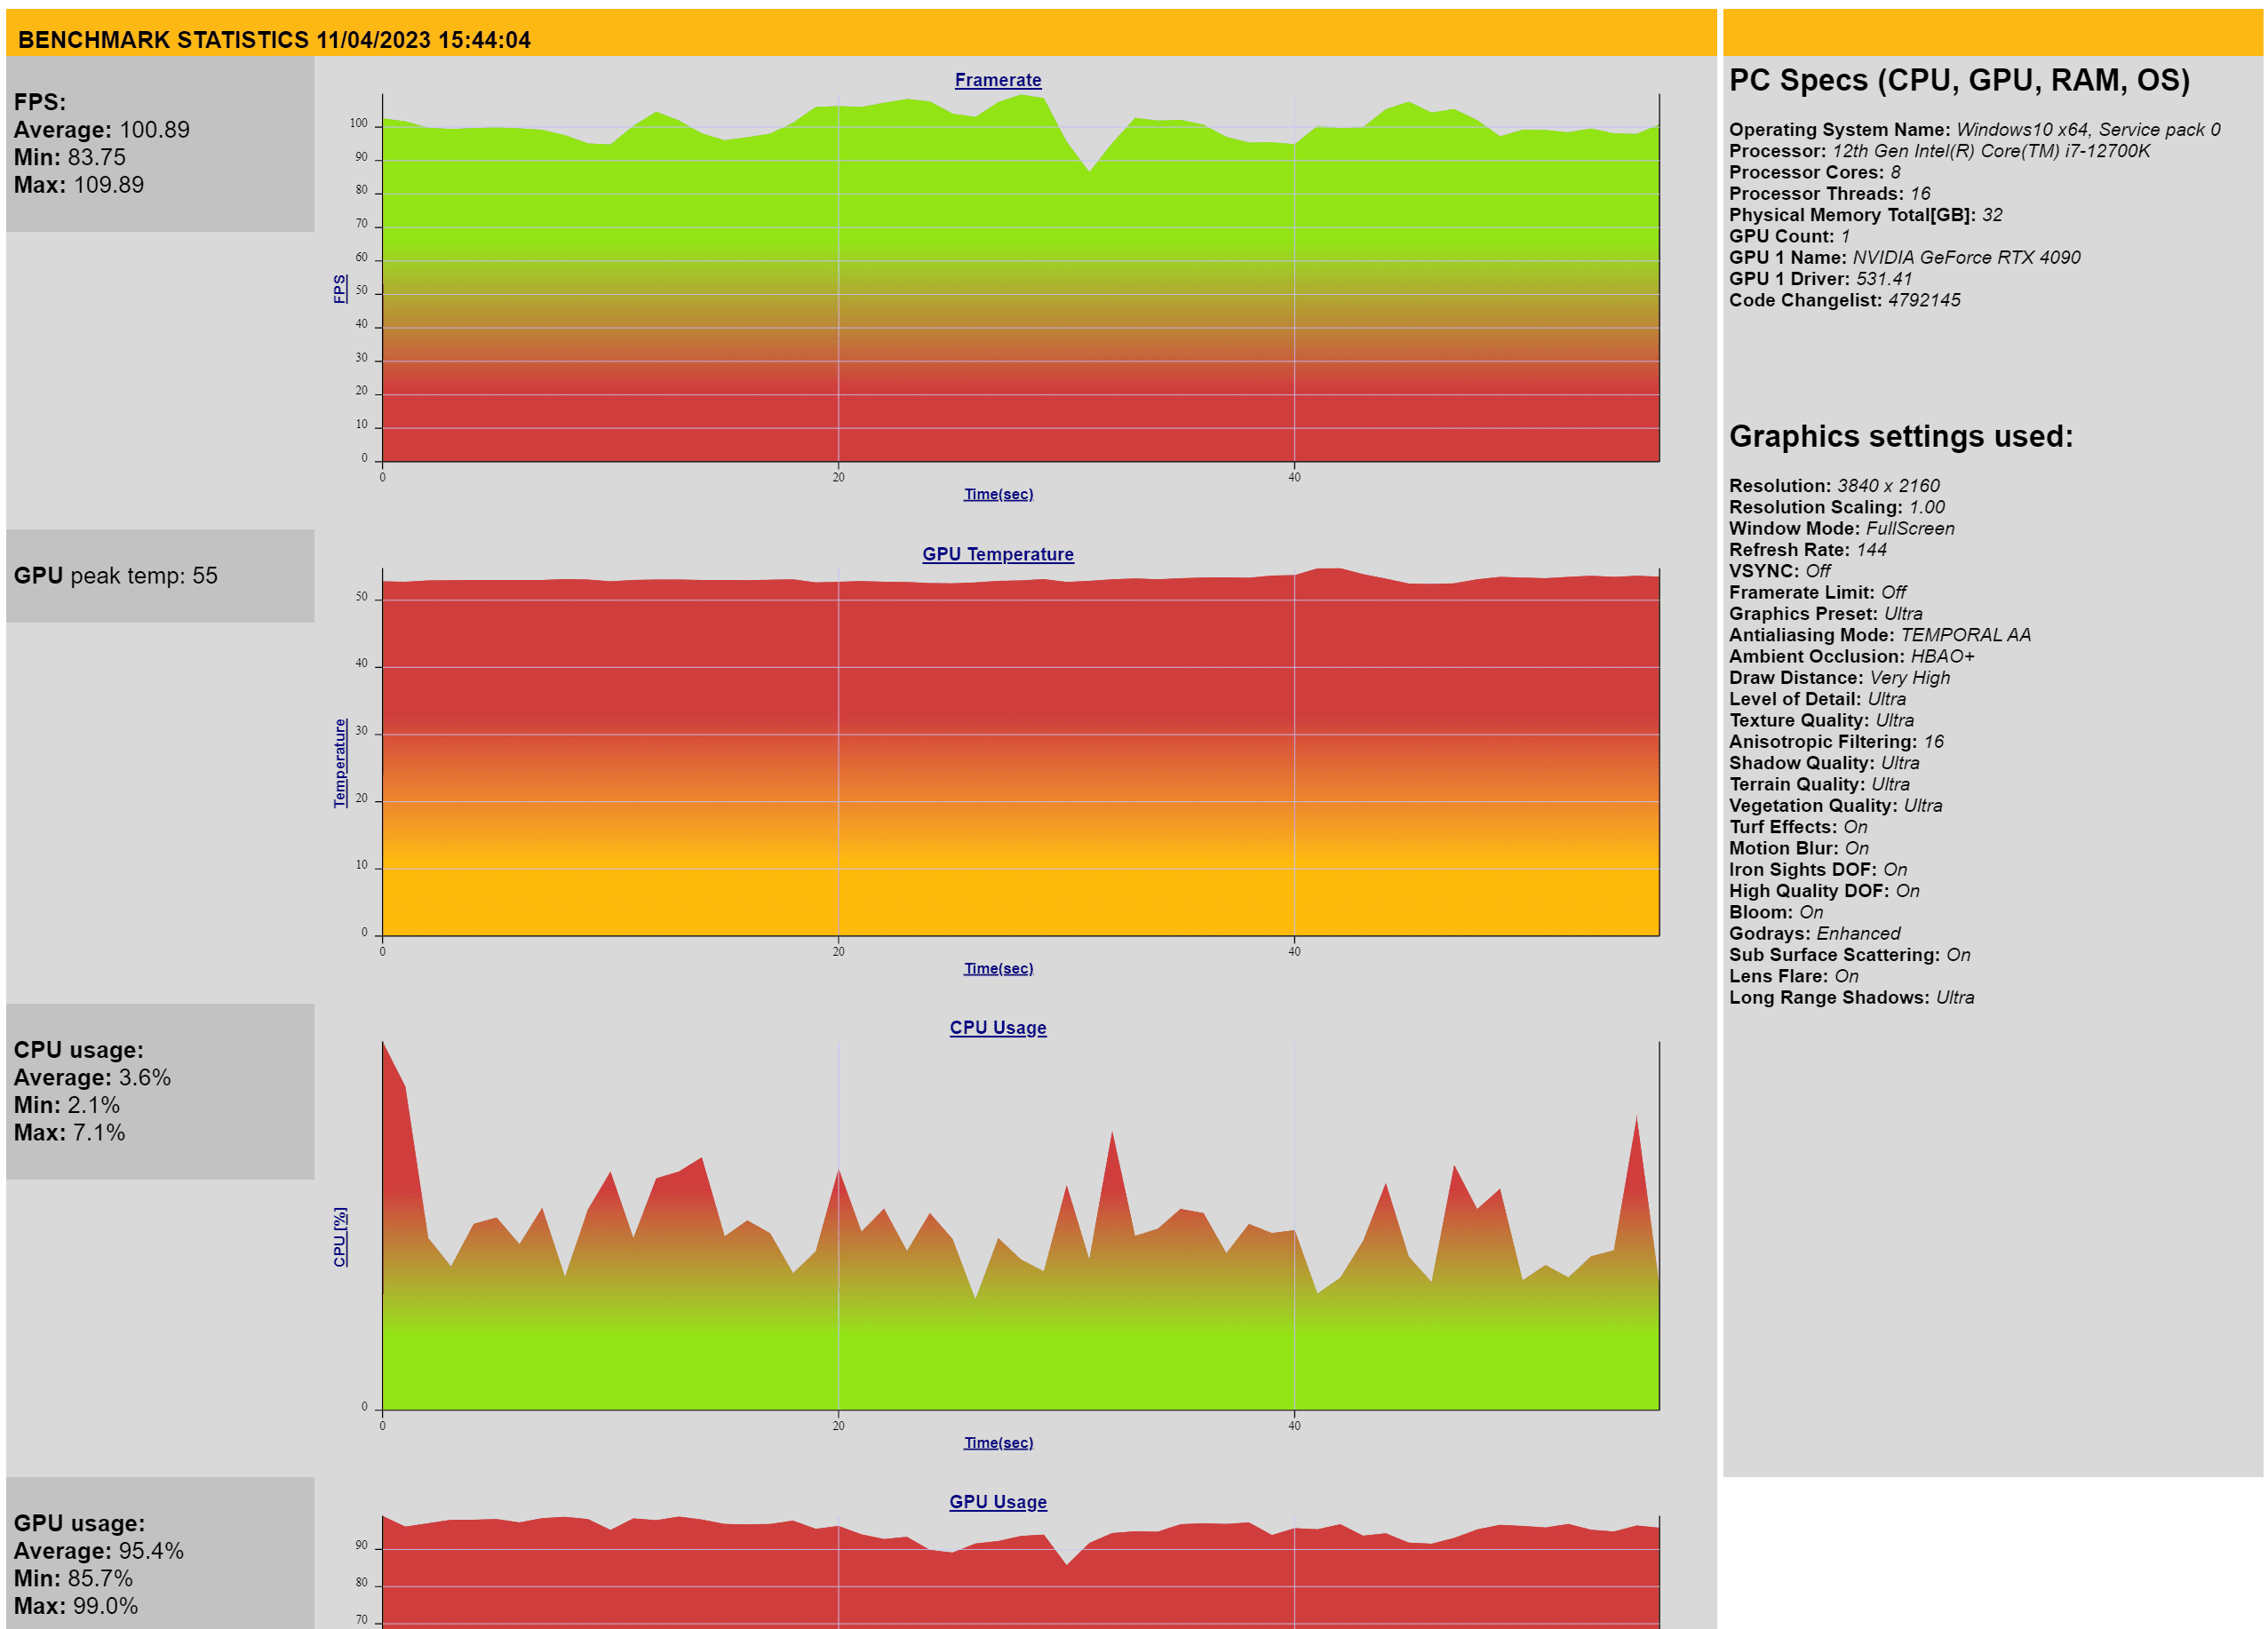Click Time(sec) label under CPU Usage chart
This screenshot has height=1629, width=2268.
click(x=998, y=1442)
